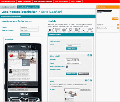
Task: Switch to Neue Banner erstellen tab
Action: click(x=8, y=7)
